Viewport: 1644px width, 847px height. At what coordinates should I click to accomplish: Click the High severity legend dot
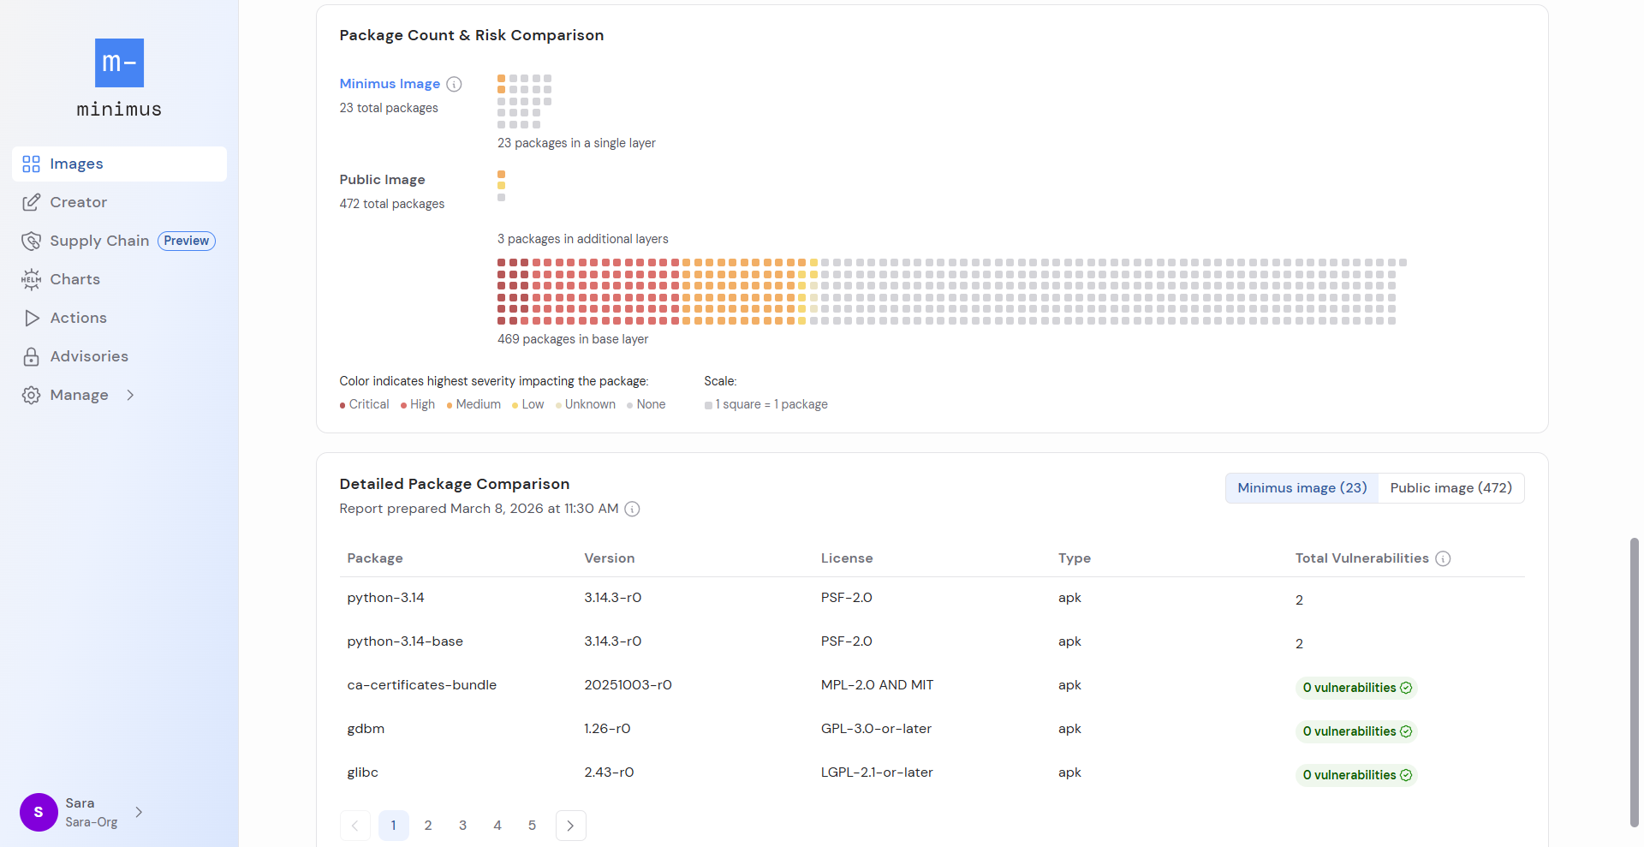point(403,405)
